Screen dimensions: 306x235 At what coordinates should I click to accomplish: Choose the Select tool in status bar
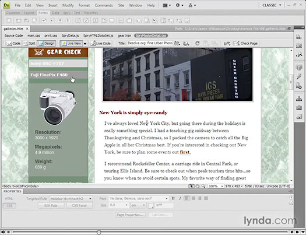coord(191,186)
